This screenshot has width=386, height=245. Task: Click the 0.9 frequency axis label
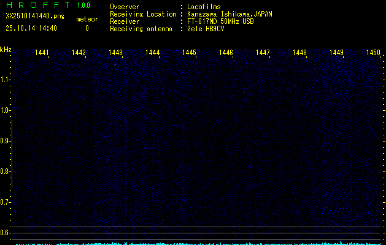[x=6, y=141]
